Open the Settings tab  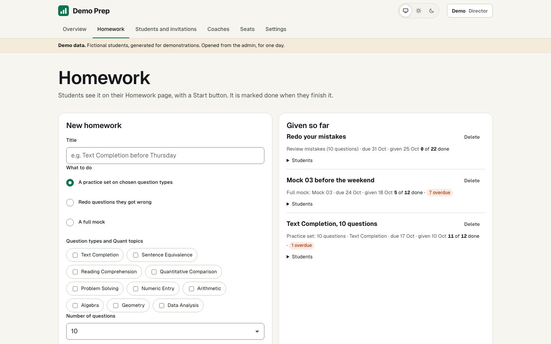(276, 29)
